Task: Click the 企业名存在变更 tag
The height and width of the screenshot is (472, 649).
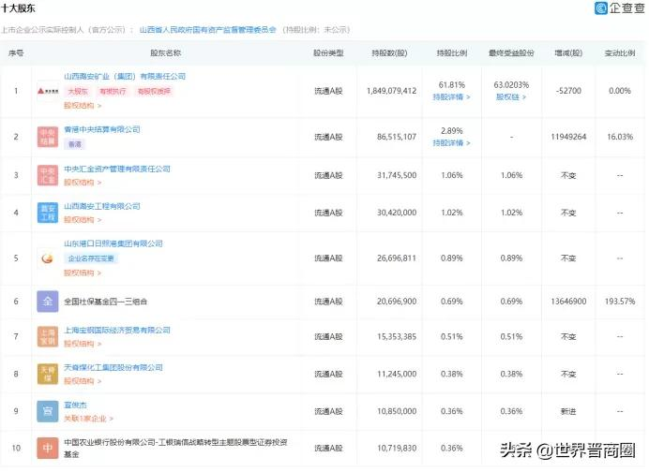Action: [x=91, y=258]
